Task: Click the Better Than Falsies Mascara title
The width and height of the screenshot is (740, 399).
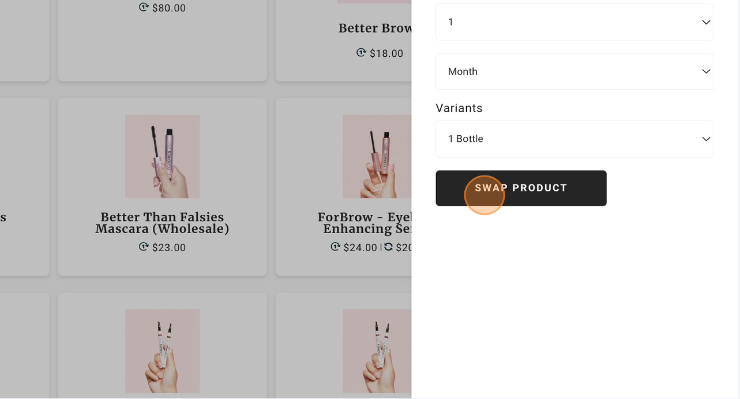Action: coord(162,223)
